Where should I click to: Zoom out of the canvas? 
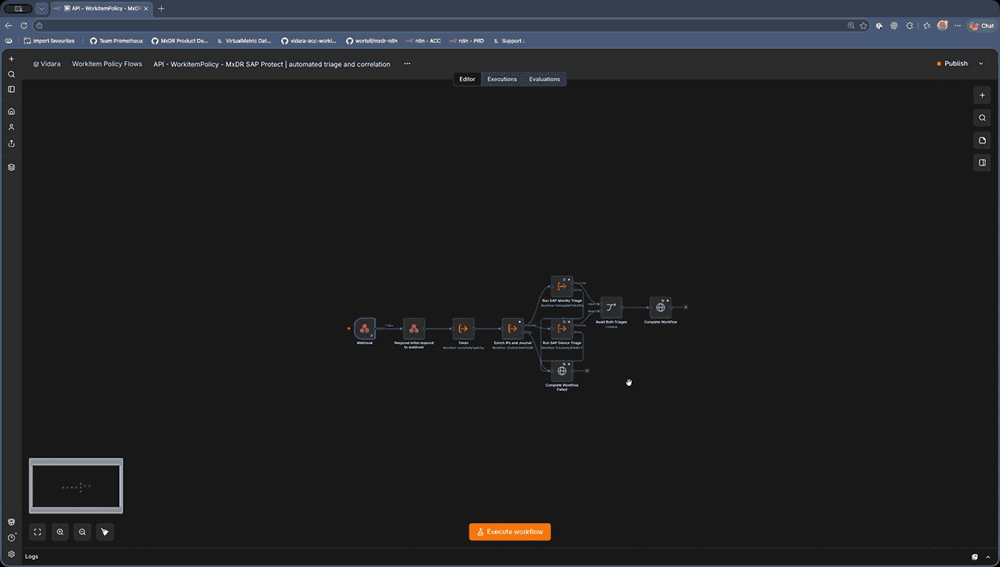82,532
